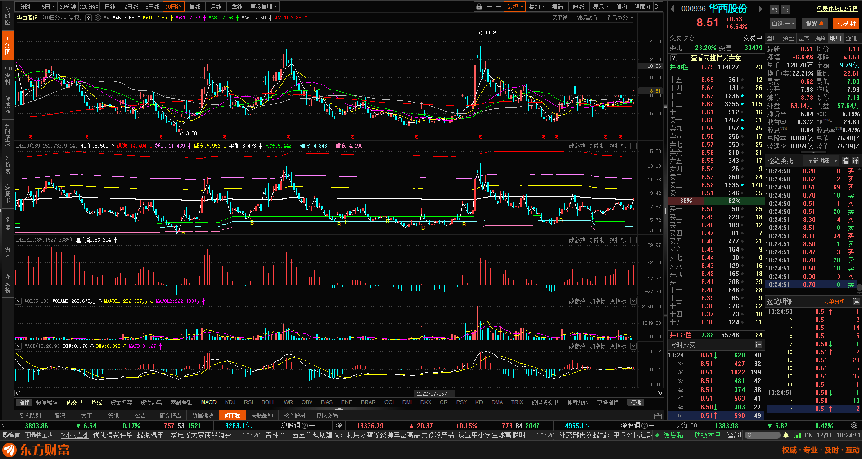The image size is (862, 459).
Task: Open notifications bell in status bar
Action: tap(786, 435)
